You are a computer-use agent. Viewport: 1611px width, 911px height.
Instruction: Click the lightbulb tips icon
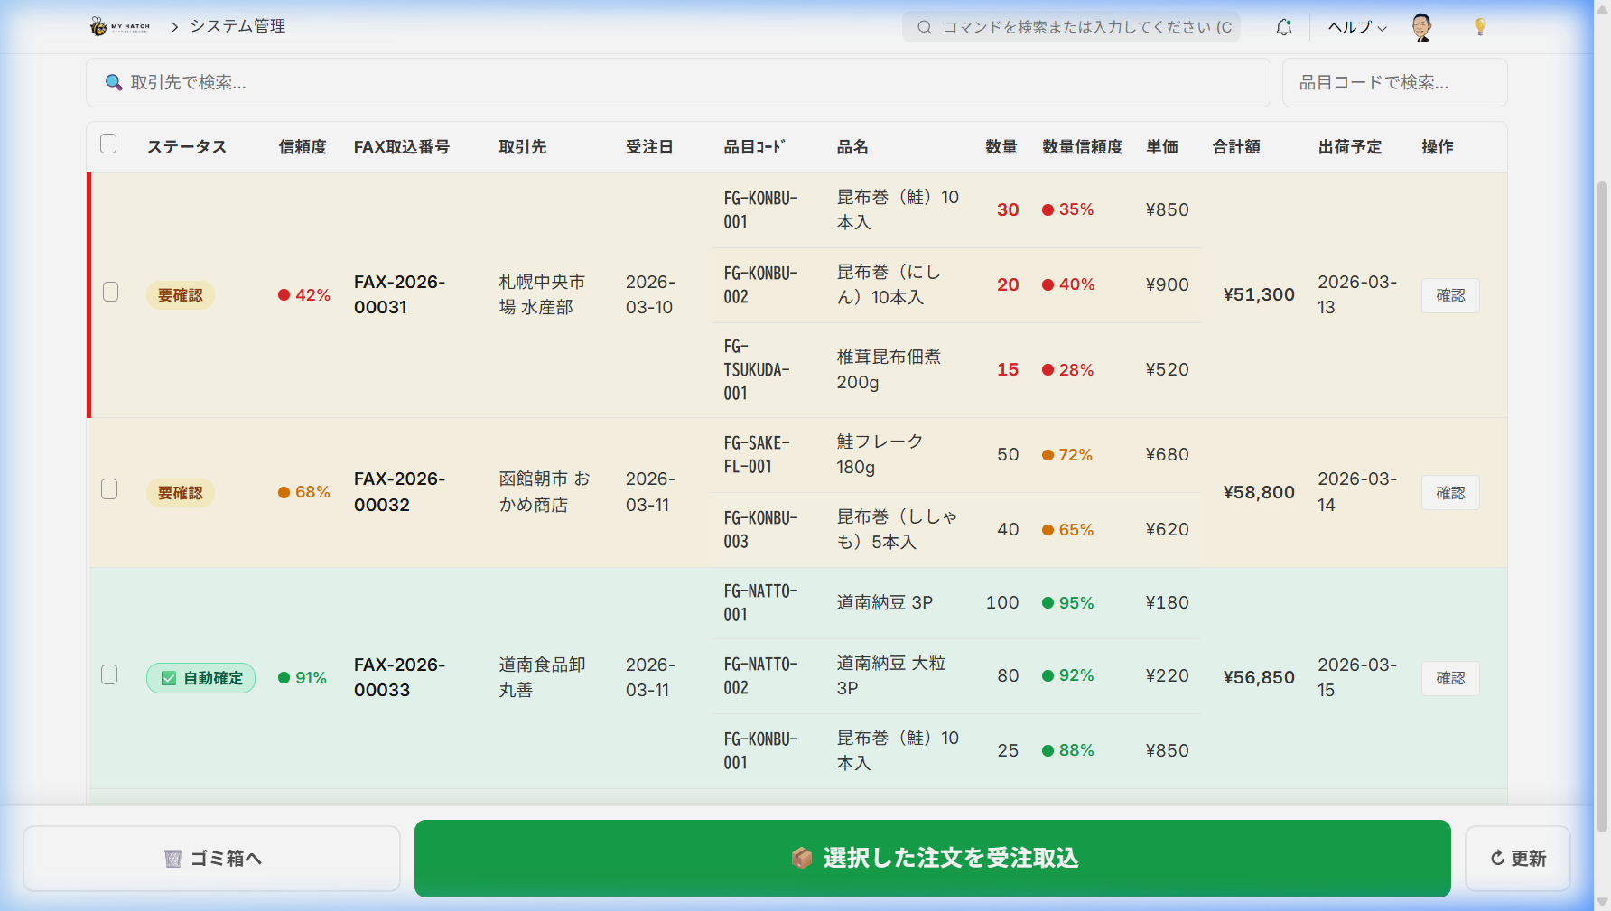tap(1480, 27)
